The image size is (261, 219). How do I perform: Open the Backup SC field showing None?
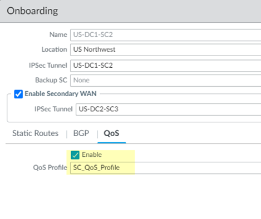click(166, 81)
